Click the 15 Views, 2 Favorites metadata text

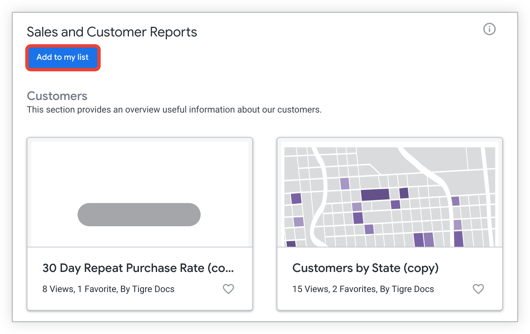(x=363, y=289)
